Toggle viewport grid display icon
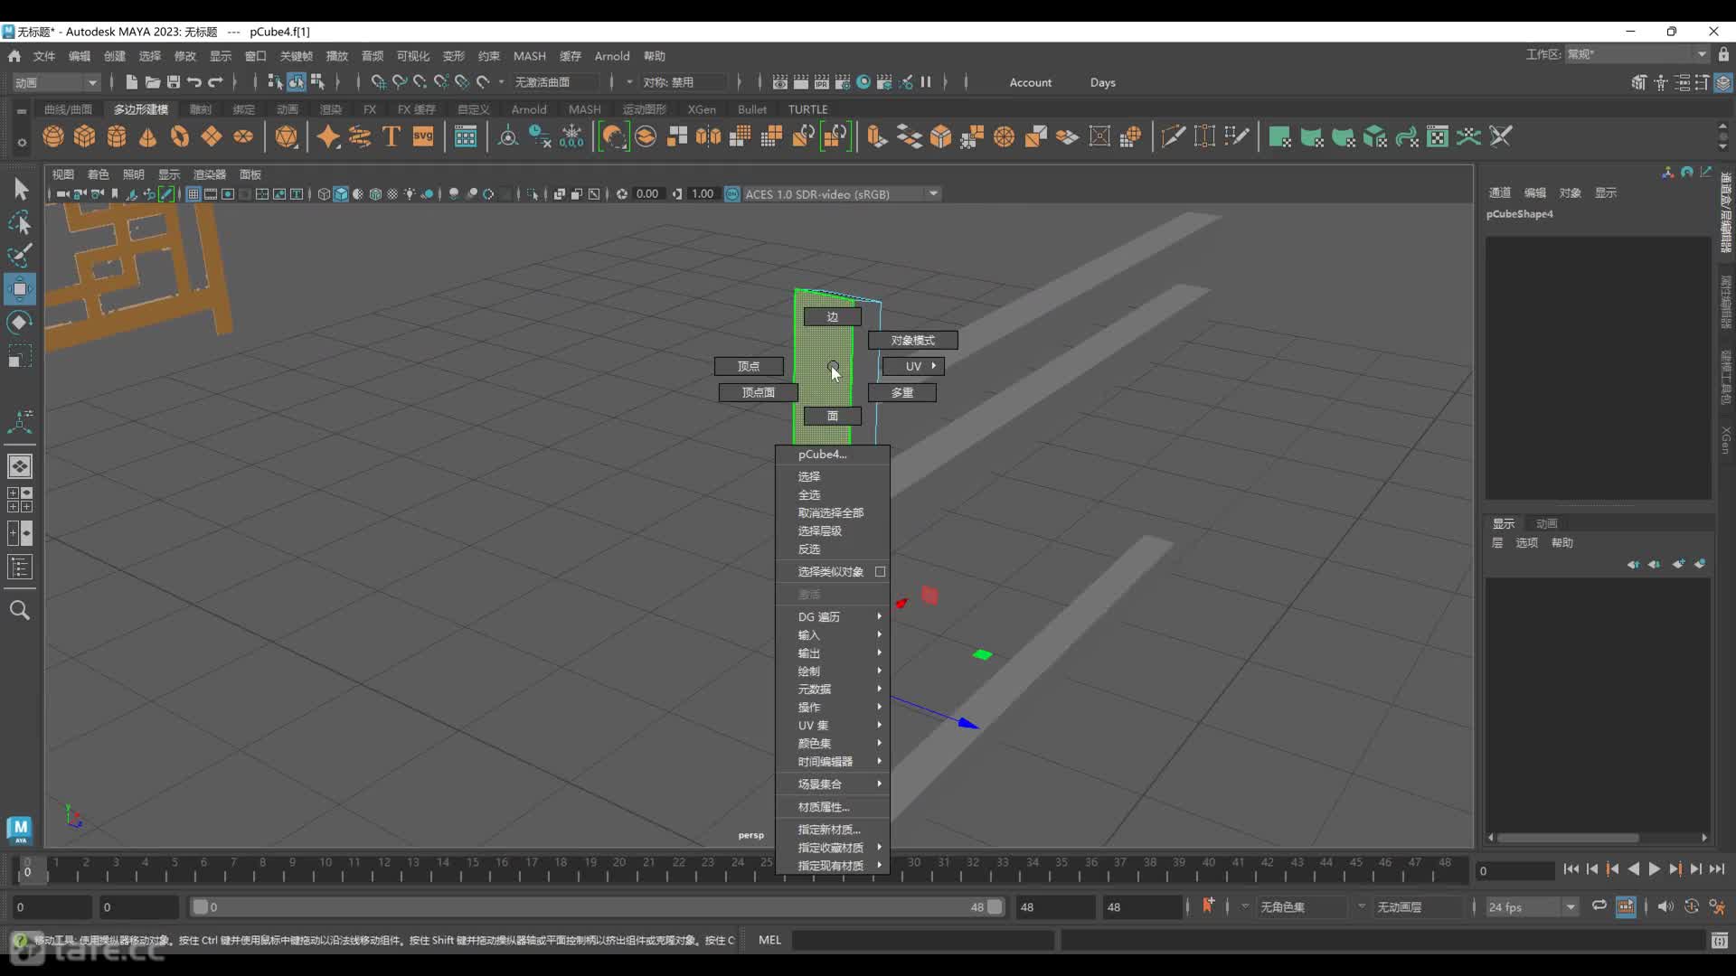 tap(193, 194)
